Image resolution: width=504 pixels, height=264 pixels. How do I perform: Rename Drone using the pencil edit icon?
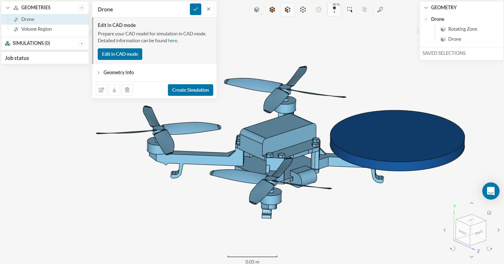101,90
